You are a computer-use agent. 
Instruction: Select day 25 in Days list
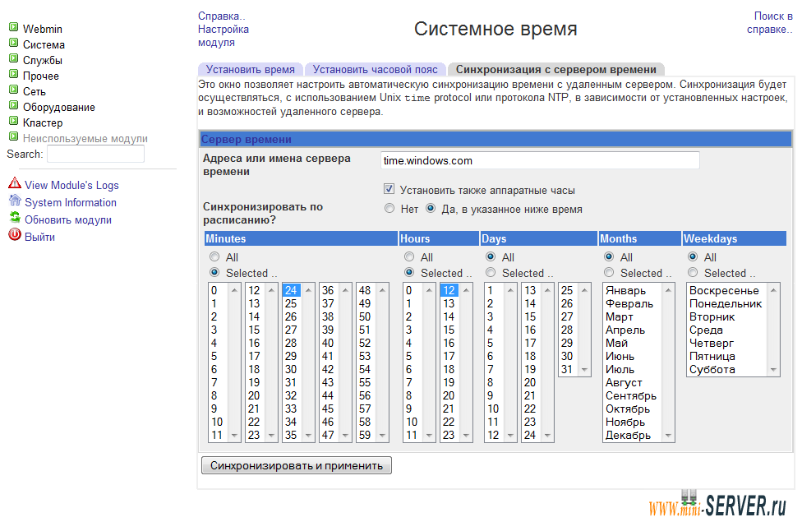(567, 290)
